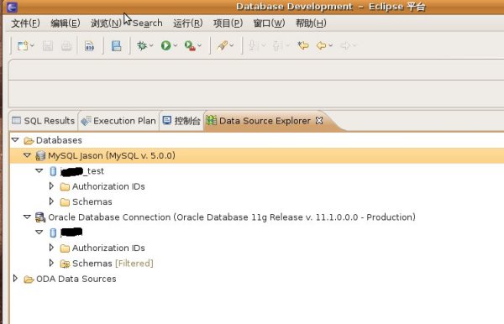Click the green Run icon
Viewport: 504px width, 324px height.
point(165,45)
